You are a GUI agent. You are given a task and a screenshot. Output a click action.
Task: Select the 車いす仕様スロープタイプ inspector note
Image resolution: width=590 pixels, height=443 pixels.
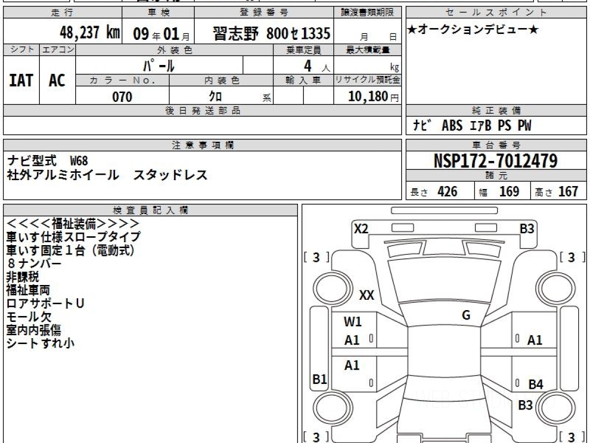[x=73, y=237]
